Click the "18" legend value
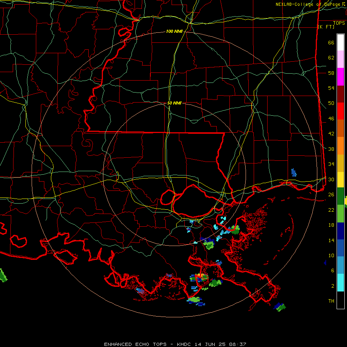347x347 pixels. (331, 225)
